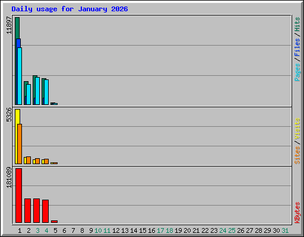Click day 1 on the x-axis
This screenshot has width=304, height=237.
pyautogui.click(x=20, y=230)
